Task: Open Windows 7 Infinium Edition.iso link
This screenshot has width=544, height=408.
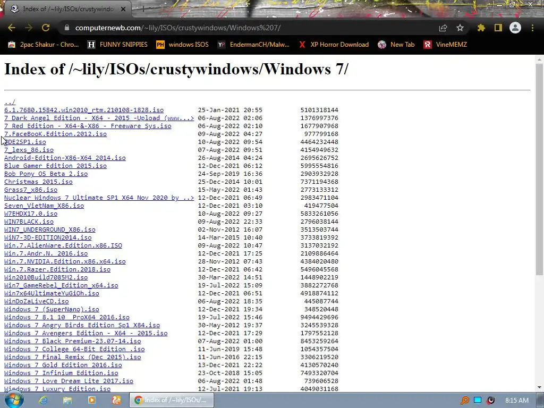Action: click(61, 373)
